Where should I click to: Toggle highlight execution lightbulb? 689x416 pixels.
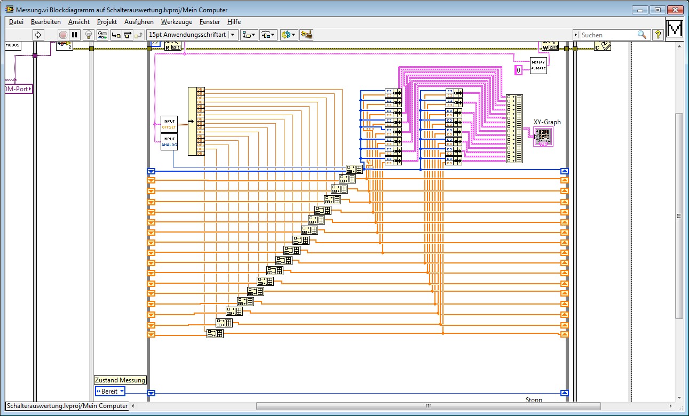(x=89, y=35)
